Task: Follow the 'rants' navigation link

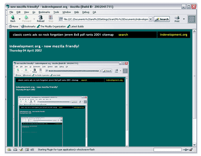Action: coord(90,35)
